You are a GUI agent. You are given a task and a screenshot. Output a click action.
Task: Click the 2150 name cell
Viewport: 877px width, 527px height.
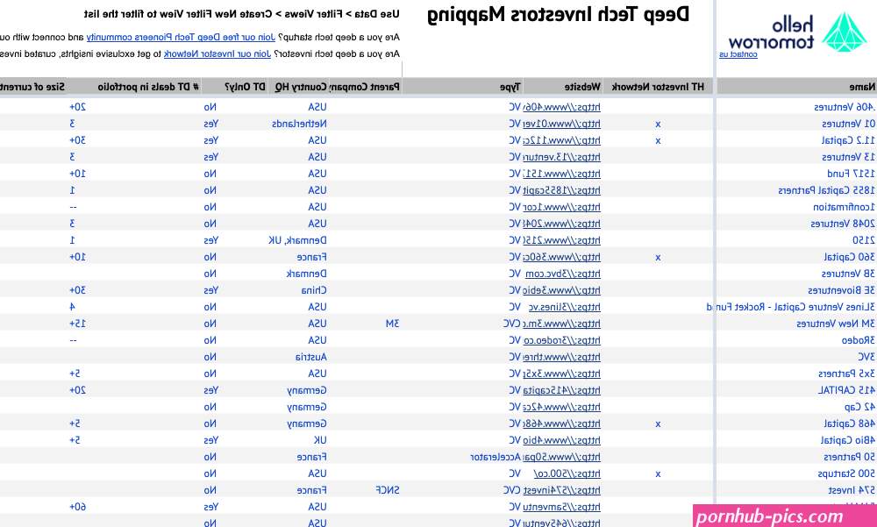click(864, 240)
